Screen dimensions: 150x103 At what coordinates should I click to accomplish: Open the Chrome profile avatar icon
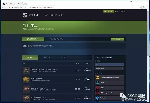pos(131,2)
